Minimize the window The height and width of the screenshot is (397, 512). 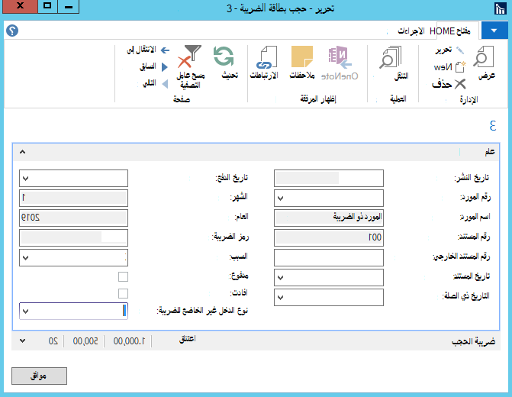(69, 6)
